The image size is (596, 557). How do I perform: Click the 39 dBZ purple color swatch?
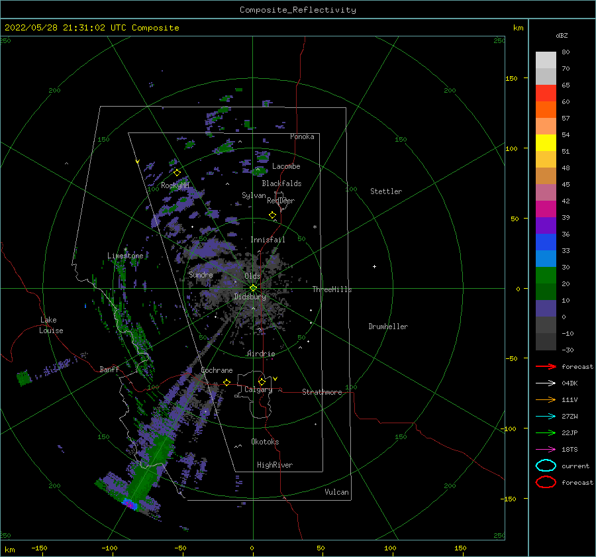[x=546, y=225]
